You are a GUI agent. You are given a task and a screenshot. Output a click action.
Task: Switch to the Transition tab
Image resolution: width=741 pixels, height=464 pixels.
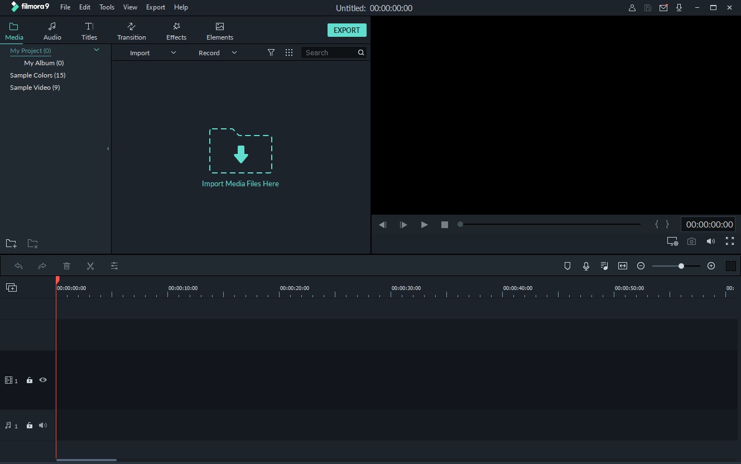(131, 31)
